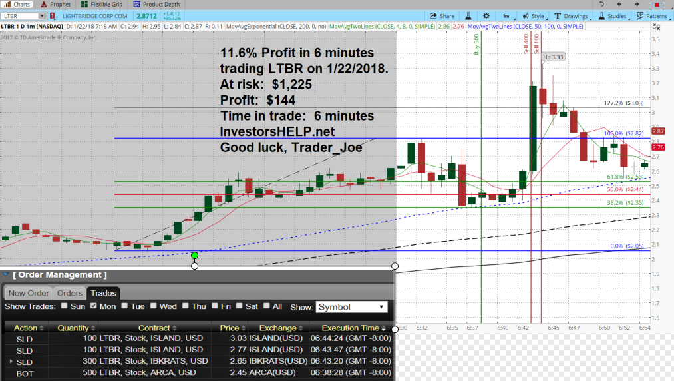The image size is (674, 381).
Task: Collapse the Order Management panel triangle
Action: pos(5,274)
